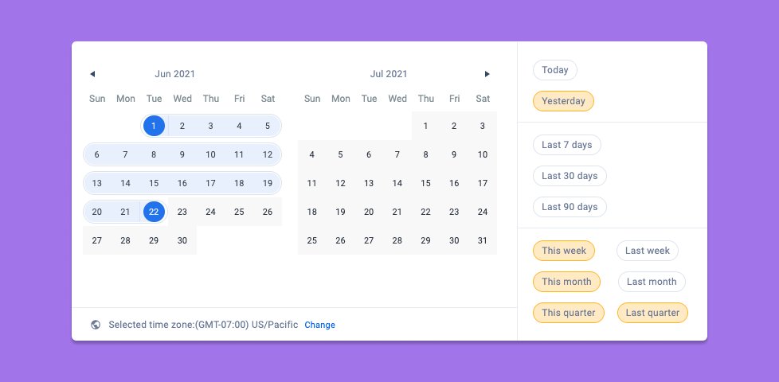This screenshot has width=779, height=382.
Task: Advance to next month with right arrow
Action: pyautogui.click(x=487, y=74)
